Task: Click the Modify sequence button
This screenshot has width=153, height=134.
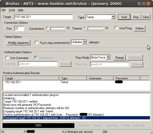Action: click(18, 43)
